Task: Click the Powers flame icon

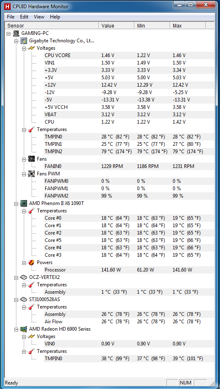Action: click(32, 262)
